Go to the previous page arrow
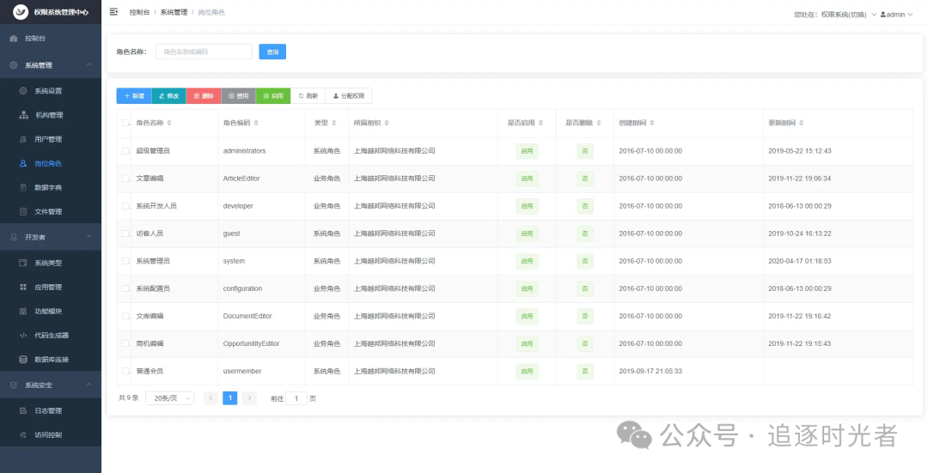This screenshot has width=928, height=473. 211,398
